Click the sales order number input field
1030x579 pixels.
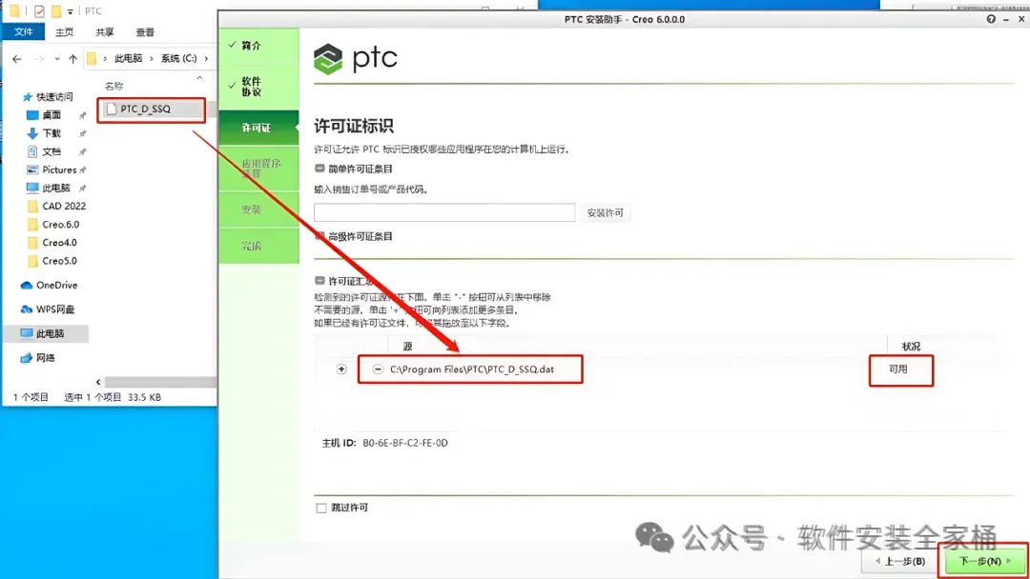[x=444, y=212]
